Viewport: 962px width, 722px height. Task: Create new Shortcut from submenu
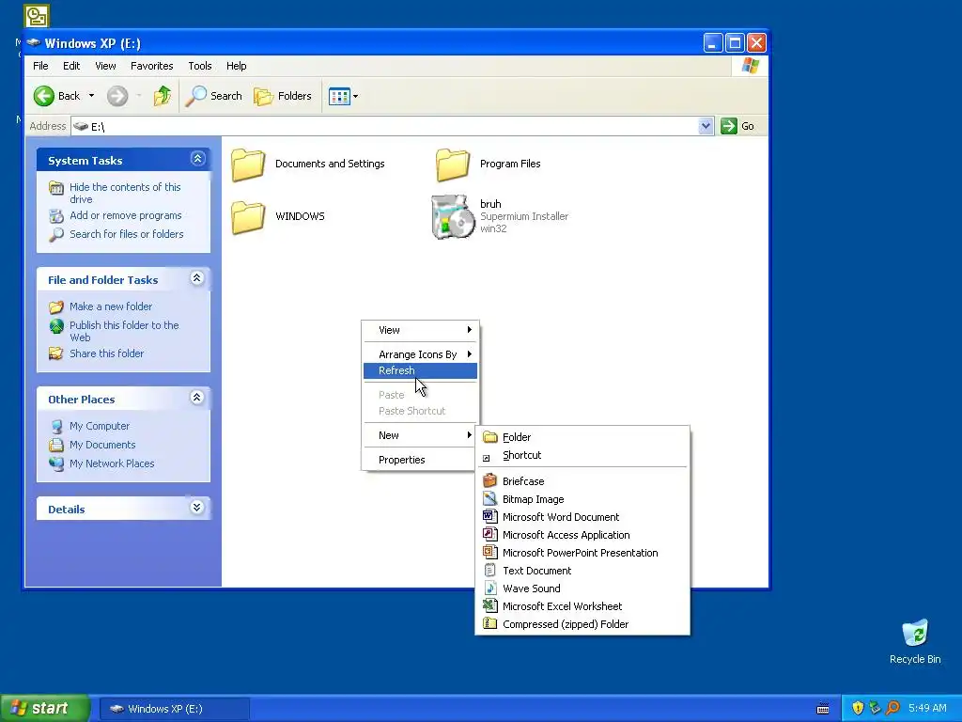pos(582,455)
